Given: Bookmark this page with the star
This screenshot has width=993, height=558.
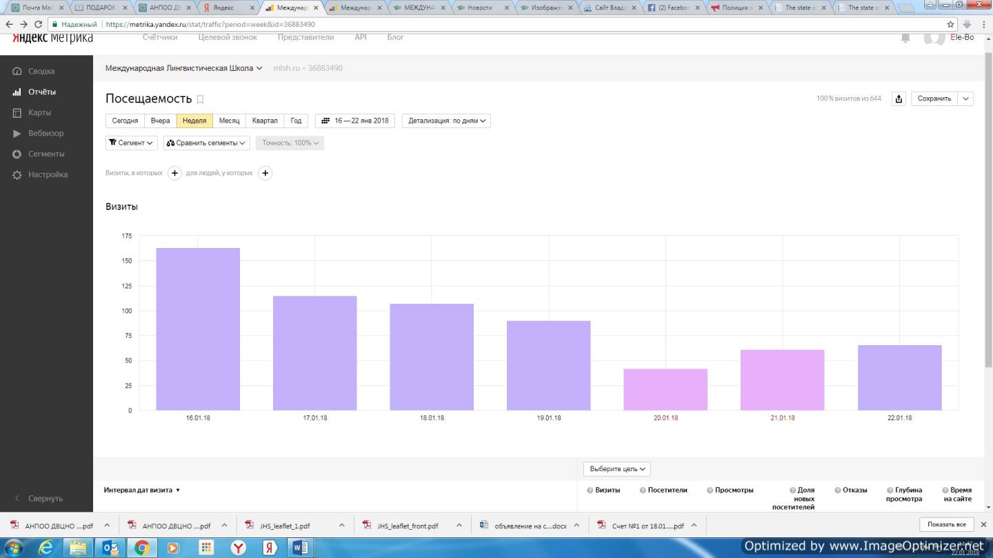Looking at the screenshot, I should pos(950,24).
